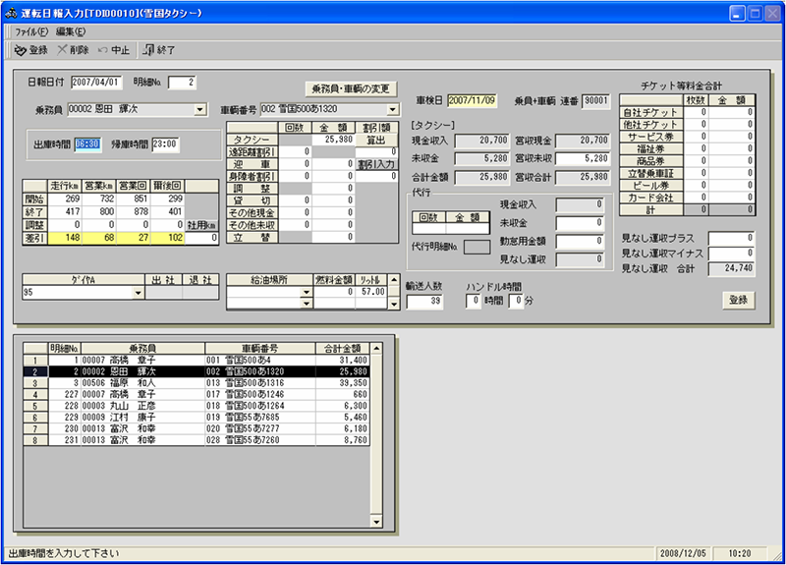Click the ハンドル時間 hours field
786x565 pixels.
474,301
